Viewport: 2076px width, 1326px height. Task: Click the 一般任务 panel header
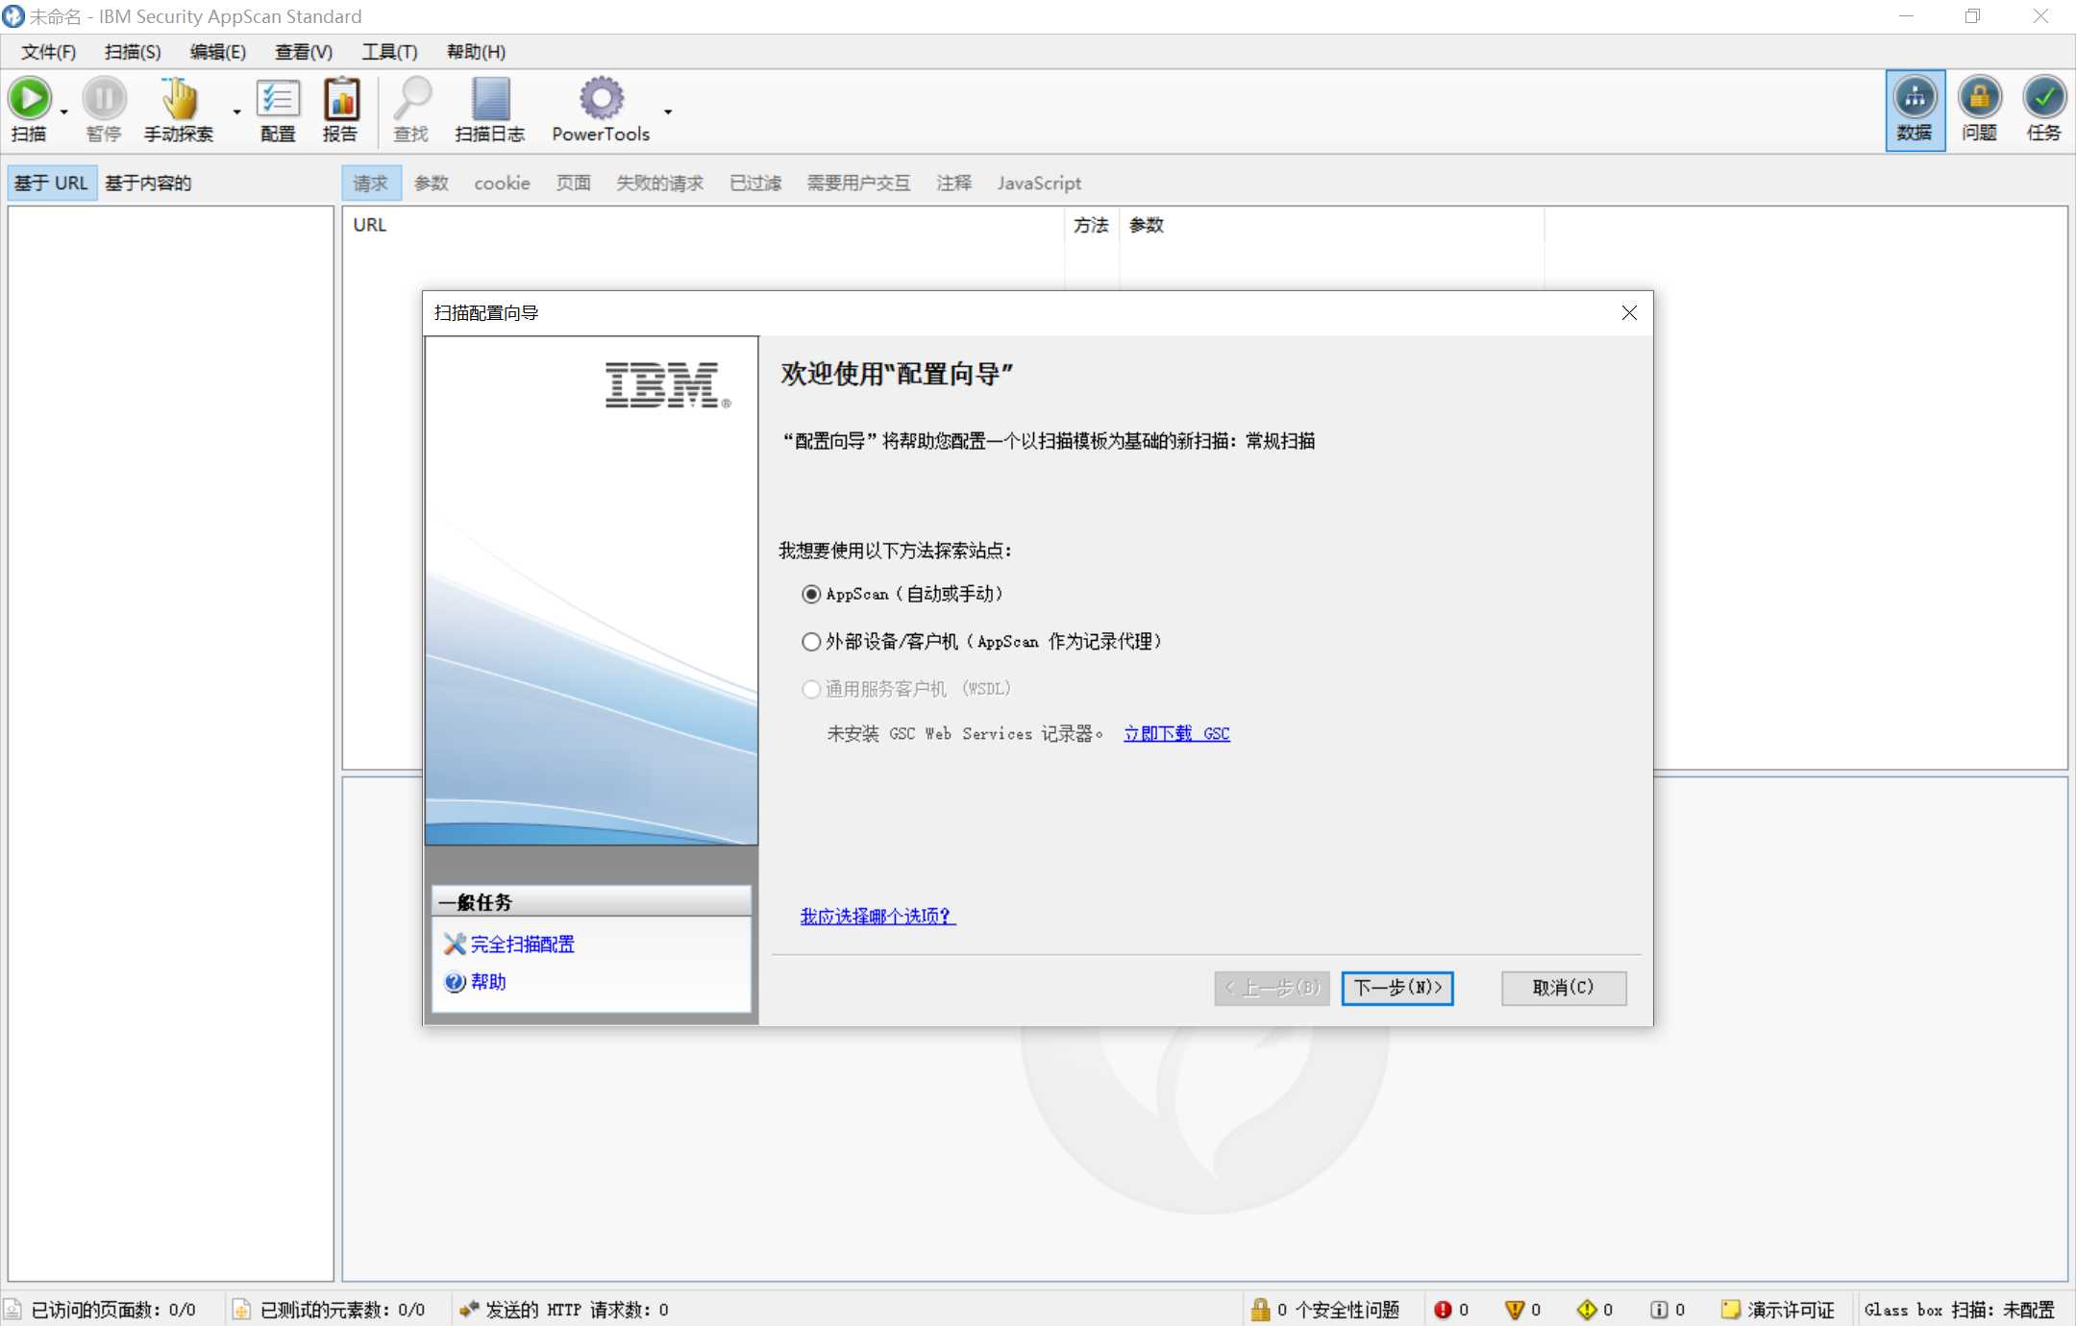(x=591, y=902)
